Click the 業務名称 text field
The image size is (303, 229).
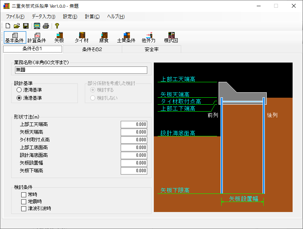[x=81, y=70]
